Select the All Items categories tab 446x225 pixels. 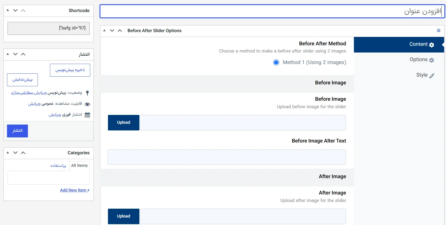pyautogui.click(x=79, y=166)
